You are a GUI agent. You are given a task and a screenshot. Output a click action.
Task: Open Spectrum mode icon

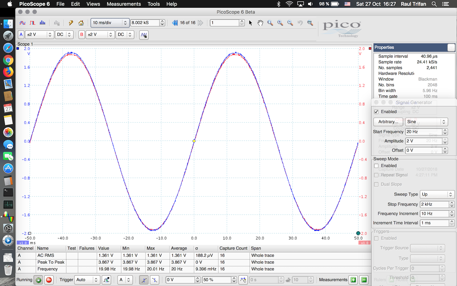(x=42, y=23)
